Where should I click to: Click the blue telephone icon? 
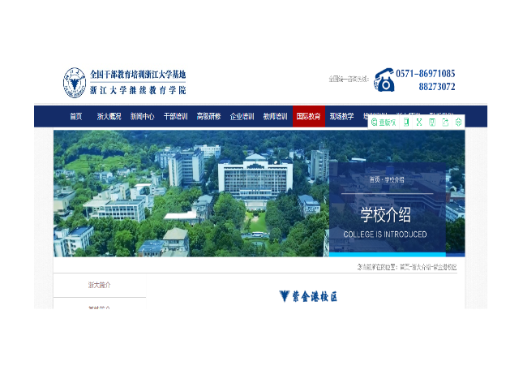point(384,80)
